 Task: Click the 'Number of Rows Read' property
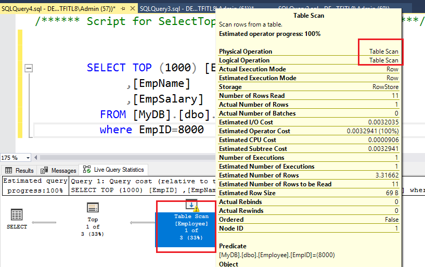click(308, 96)
